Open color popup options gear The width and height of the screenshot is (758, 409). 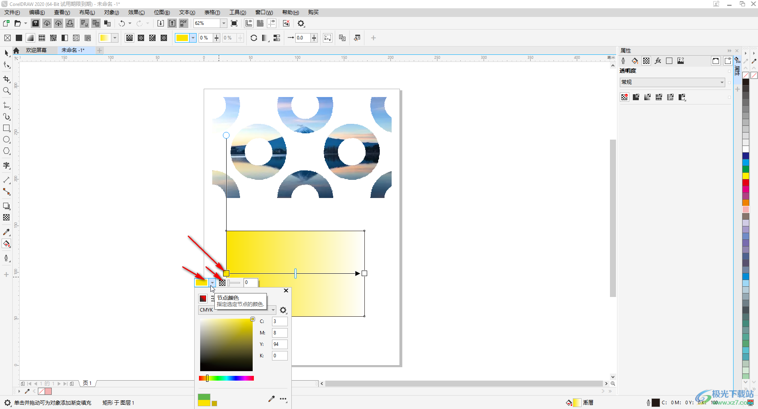pyautogui.click(x=283, y=310)
